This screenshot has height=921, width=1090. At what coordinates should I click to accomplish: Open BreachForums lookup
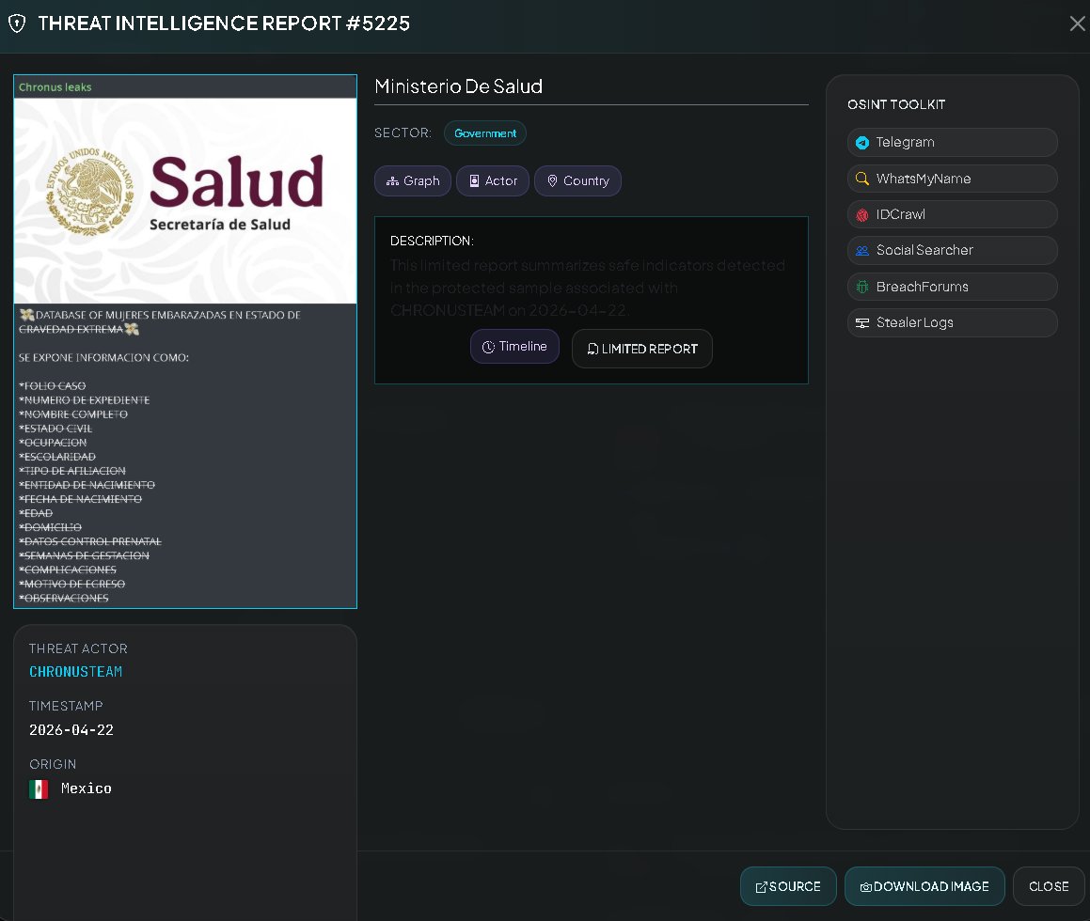pos(953,287)
